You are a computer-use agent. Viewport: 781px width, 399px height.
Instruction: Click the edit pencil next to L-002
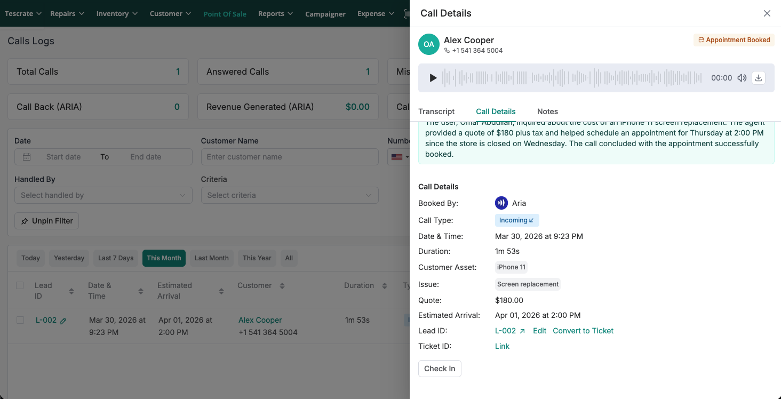63,321
